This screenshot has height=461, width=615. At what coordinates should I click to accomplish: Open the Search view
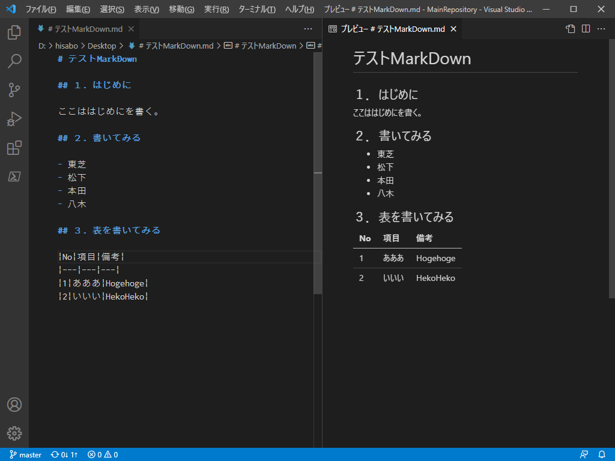14,61
